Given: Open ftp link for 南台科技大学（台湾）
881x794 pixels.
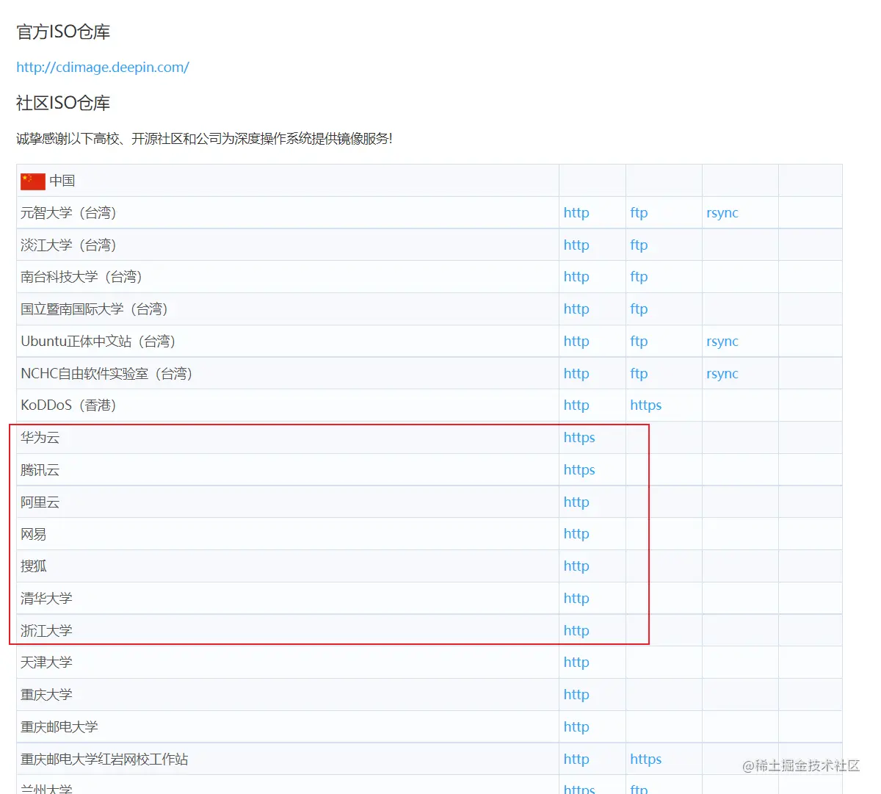Looking at the screenshot, I should (639, 277).
